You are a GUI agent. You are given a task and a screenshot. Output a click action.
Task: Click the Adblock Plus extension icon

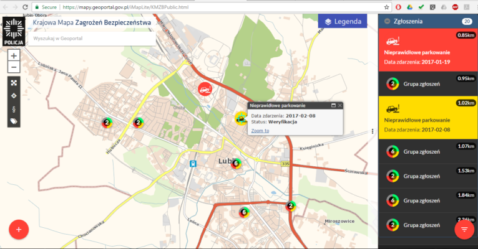click(x=455, y=7)
